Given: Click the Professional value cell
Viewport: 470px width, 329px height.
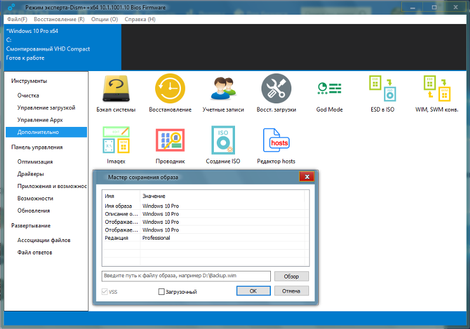Looking at the screenshot, I should [156, 238].
